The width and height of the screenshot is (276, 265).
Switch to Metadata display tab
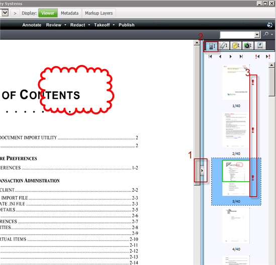click(69, 13)
